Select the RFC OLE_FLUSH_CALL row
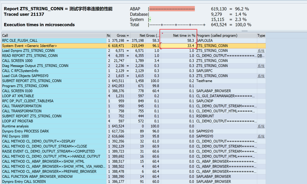The image size is (307, 184). click(54, 41)
